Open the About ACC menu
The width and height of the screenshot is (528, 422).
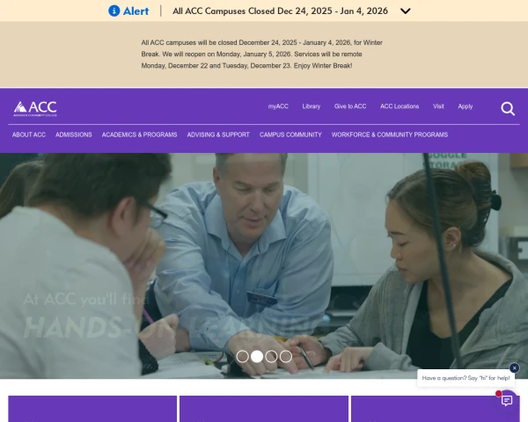pos(29,135)
